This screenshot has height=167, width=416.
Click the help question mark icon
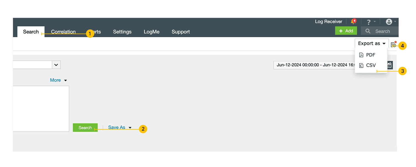click(369, 22)
